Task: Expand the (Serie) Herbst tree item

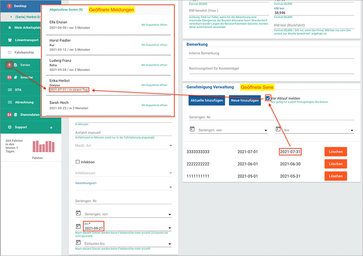Action: (11, 17)
